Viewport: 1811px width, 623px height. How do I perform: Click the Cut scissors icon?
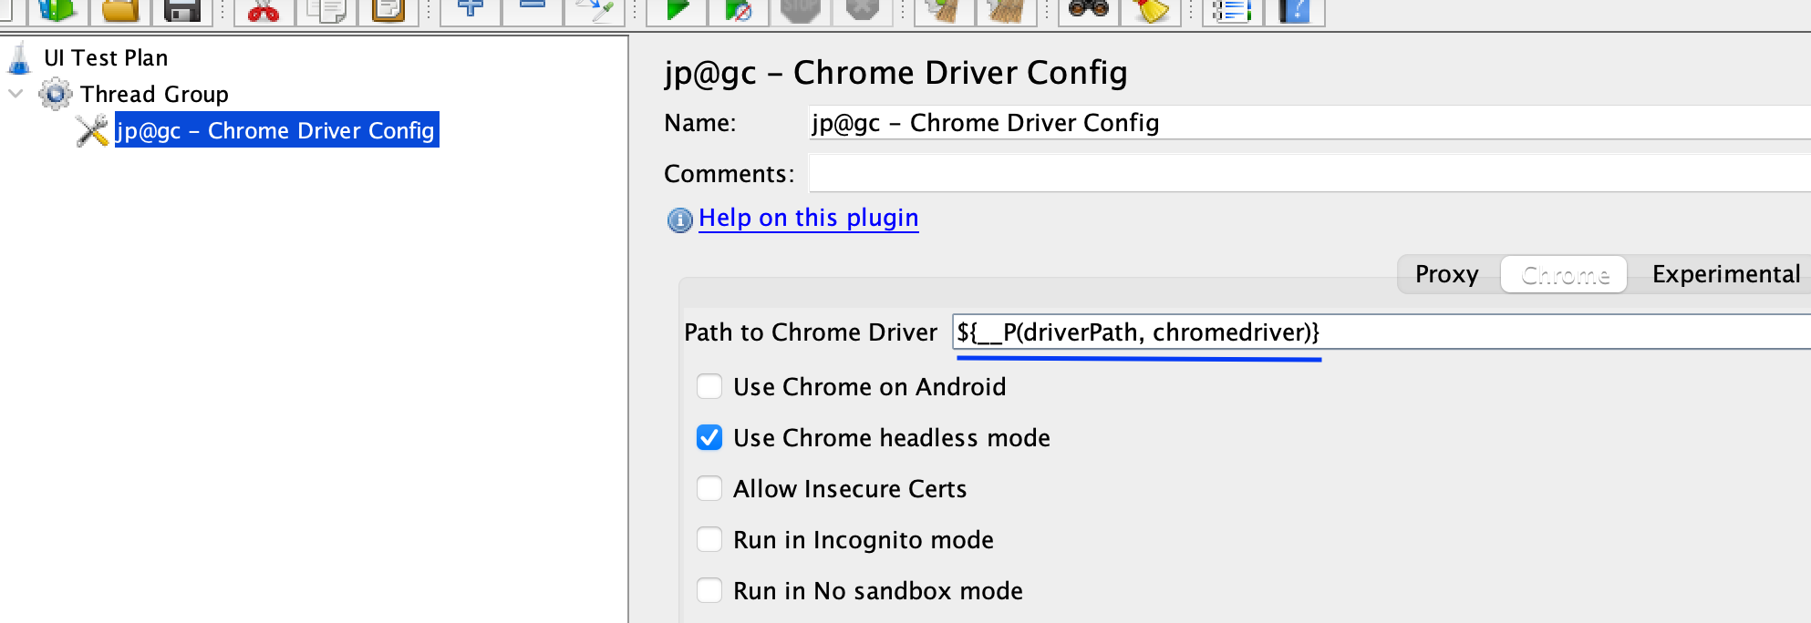(264, 10)
